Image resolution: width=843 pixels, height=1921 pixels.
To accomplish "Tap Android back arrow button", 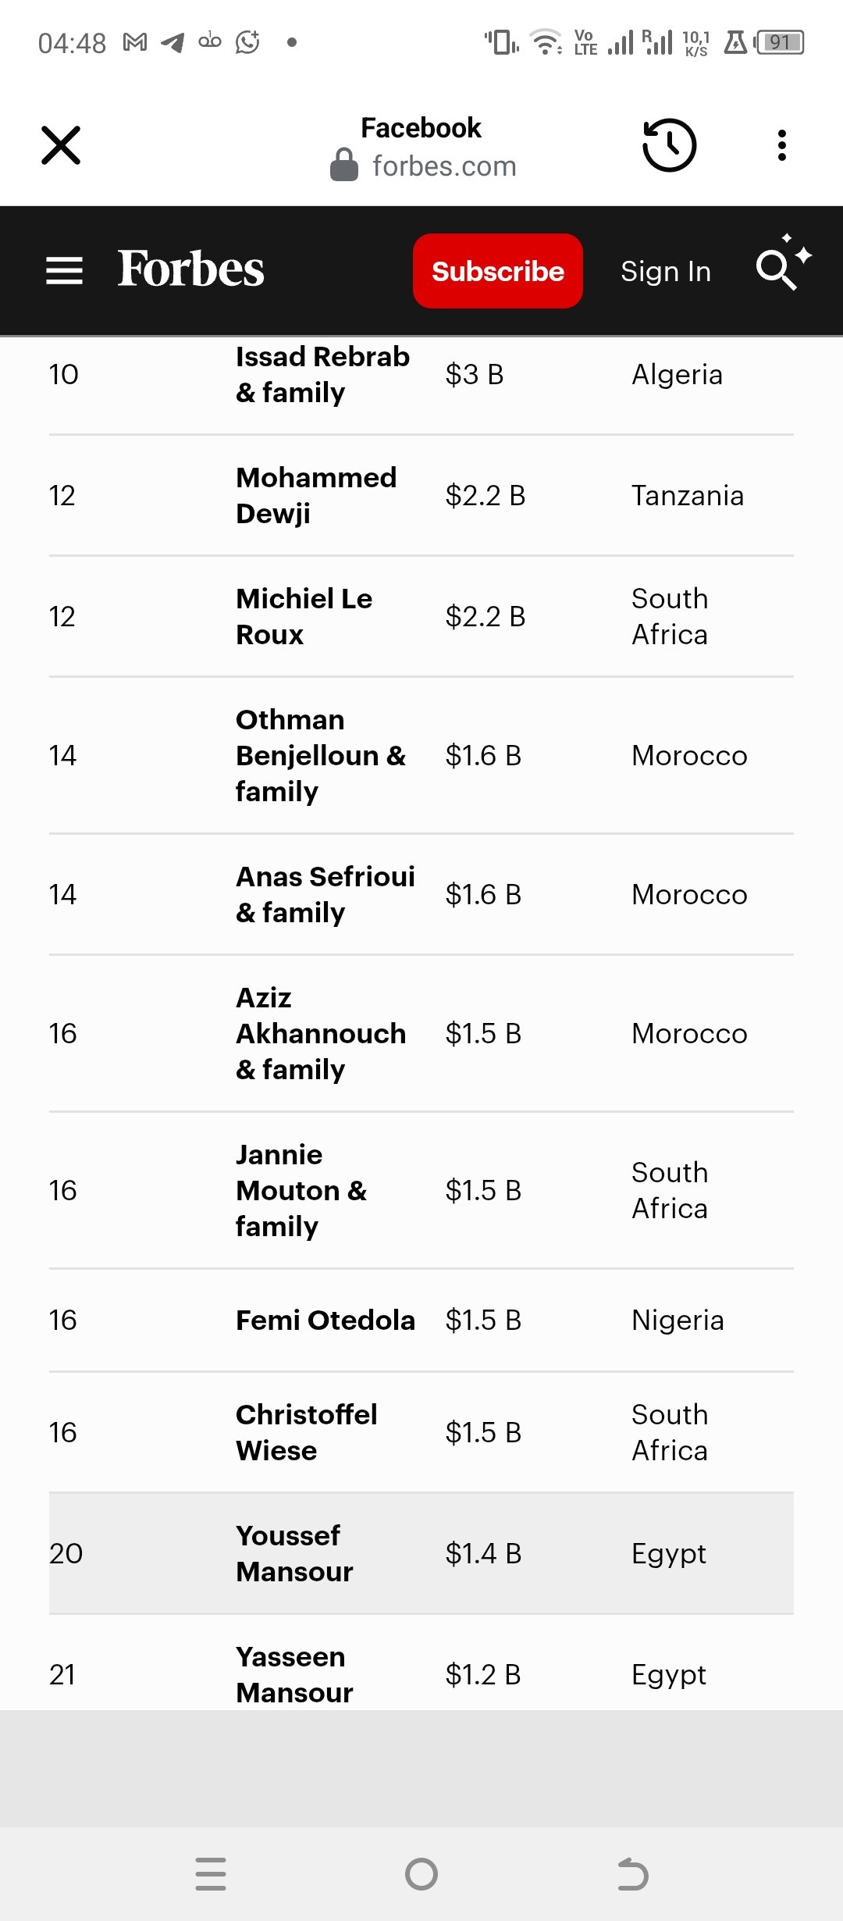I will (632, 1874).
